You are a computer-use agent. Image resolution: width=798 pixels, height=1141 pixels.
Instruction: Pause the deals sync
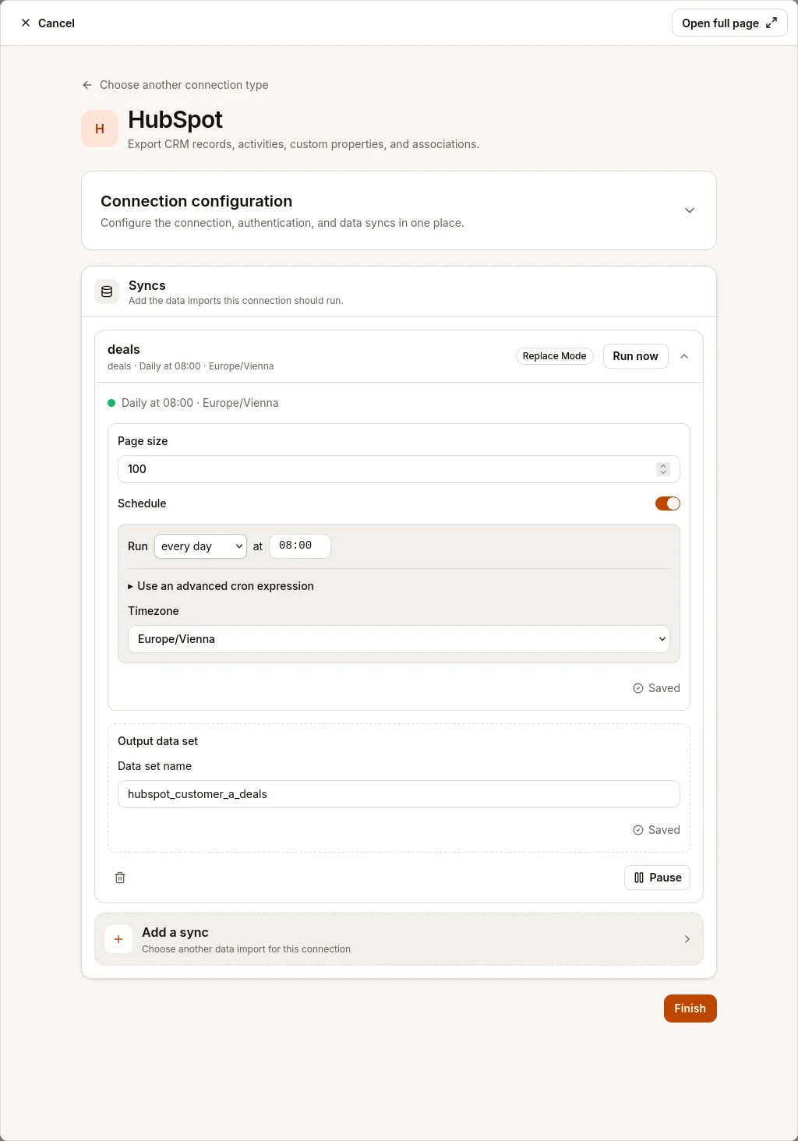pos(658,878)
